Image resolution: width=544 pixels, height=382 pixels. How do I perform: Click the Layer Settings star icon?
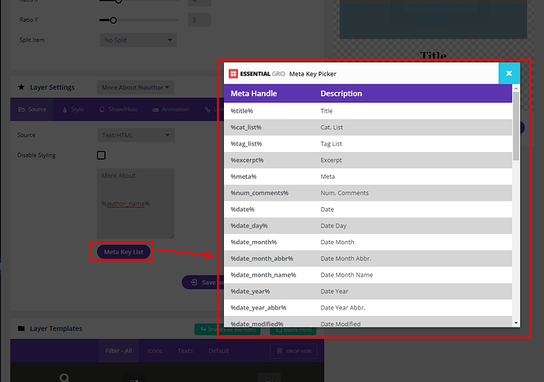21,87
